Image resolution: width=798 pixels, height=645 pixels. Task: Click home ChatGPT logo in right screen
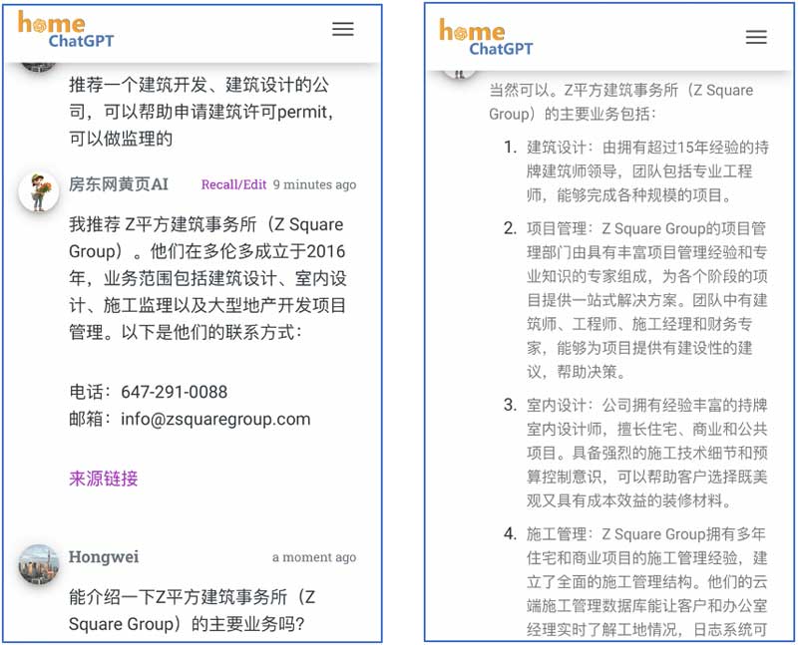pyautogui.click(x=486, y=37)
